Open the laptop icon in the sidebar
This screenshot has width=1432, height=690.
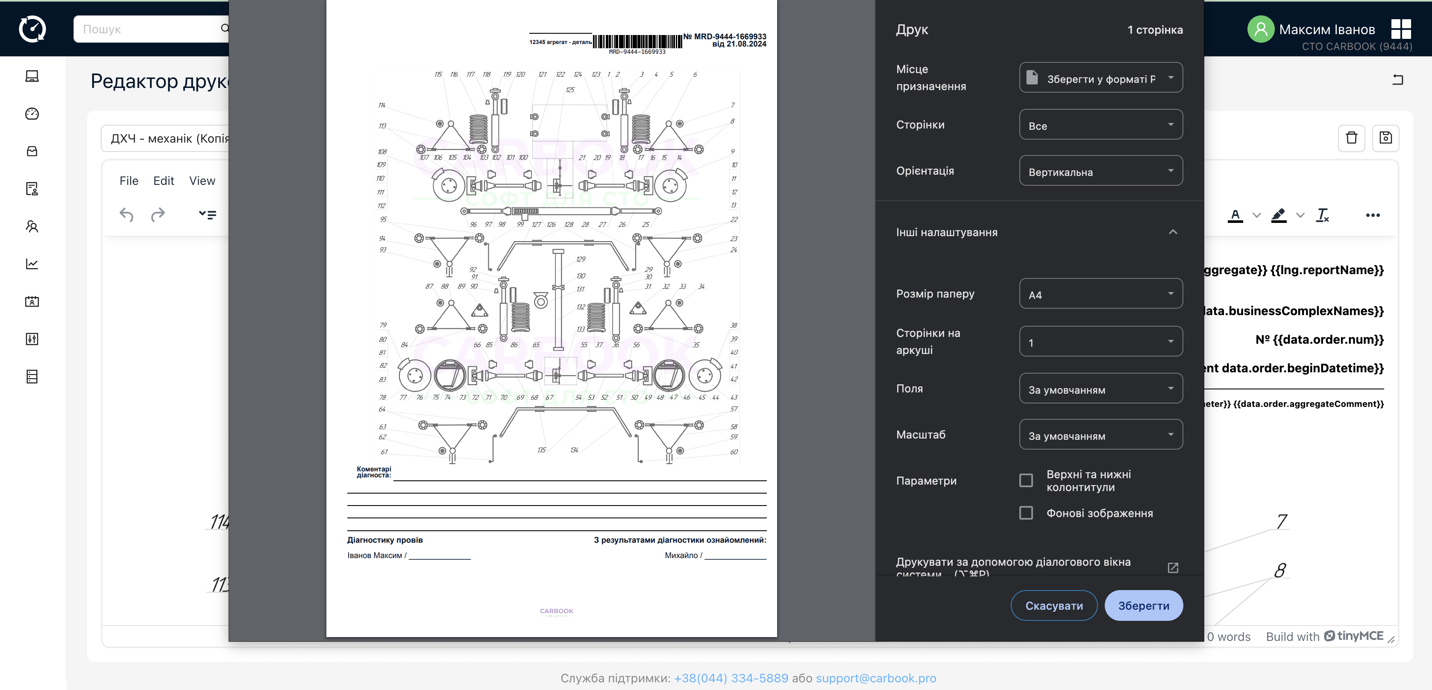32,76
